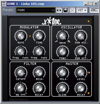Toggle the orange LED beside RATE knob
The image size is (100, 104).
(30, 36)
